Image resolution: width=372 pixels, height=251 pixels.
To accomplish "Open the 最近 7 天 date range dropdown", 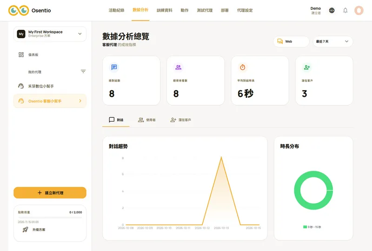I will pos(332,41).
